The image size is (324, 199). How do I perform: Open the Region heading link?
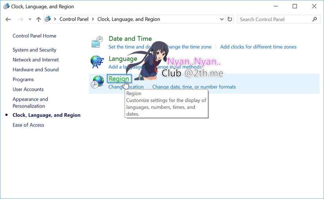click(119, 79)
